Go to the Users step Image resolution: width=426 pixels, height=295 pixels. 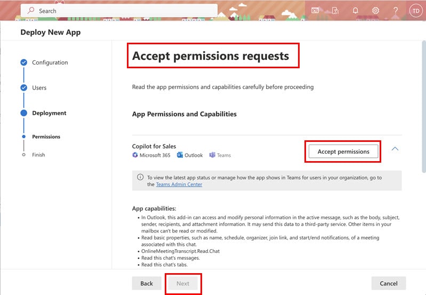(39, 88)
